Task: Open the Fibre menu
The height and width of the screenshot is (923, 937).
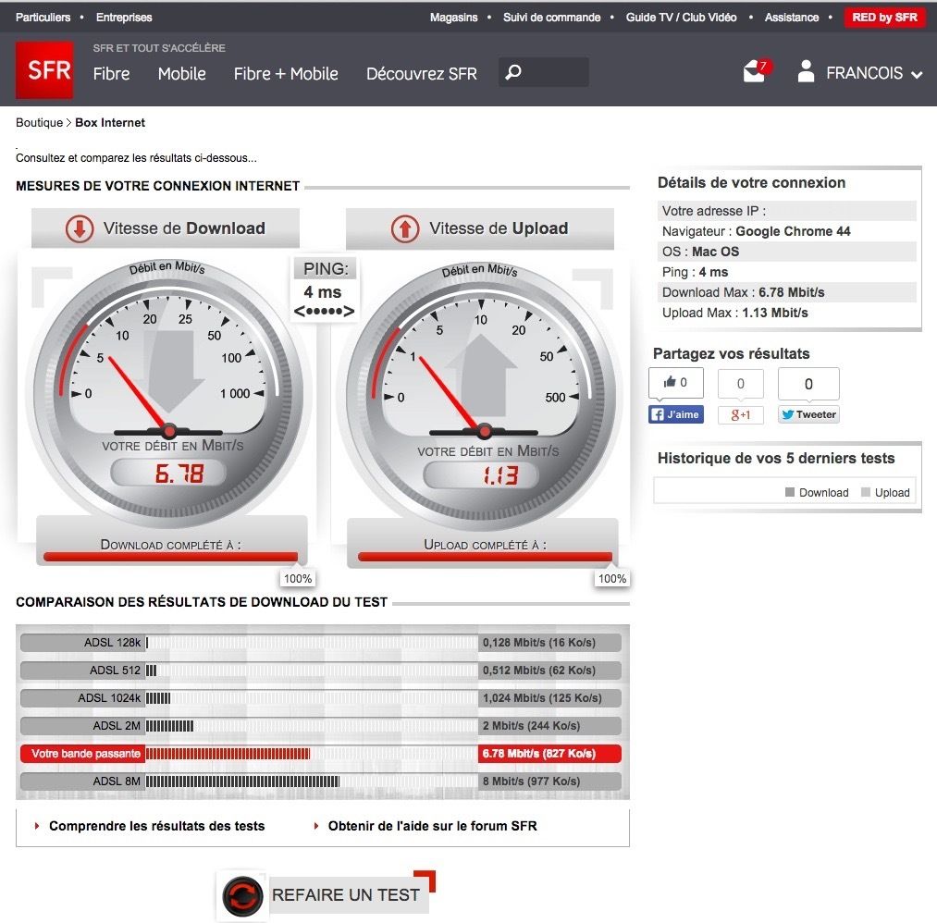Action: [111, 73]
